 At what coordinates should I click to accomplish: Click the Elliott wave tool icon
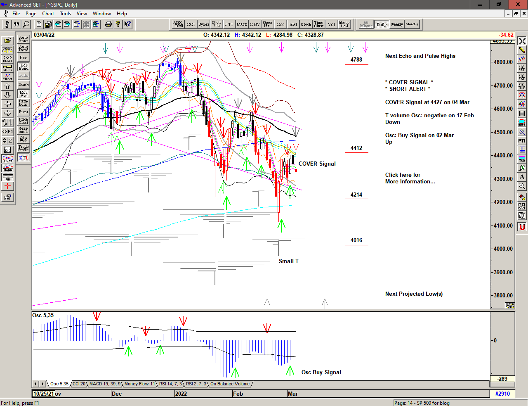(7, 77)
